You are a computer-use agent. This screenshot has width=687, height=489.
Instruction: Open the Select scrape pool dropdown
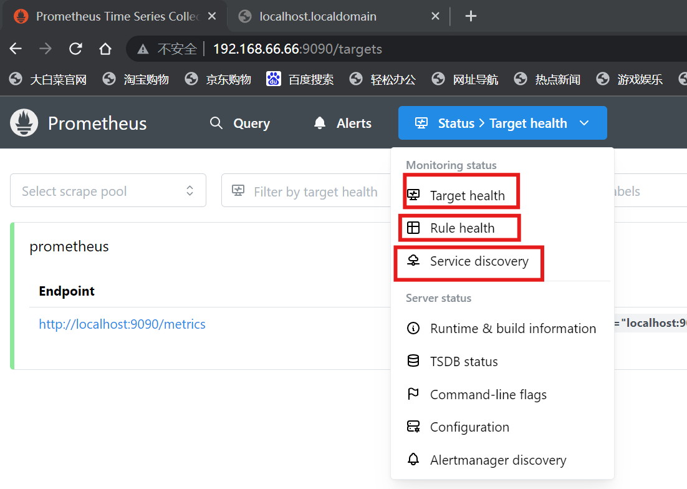point(108,190)
